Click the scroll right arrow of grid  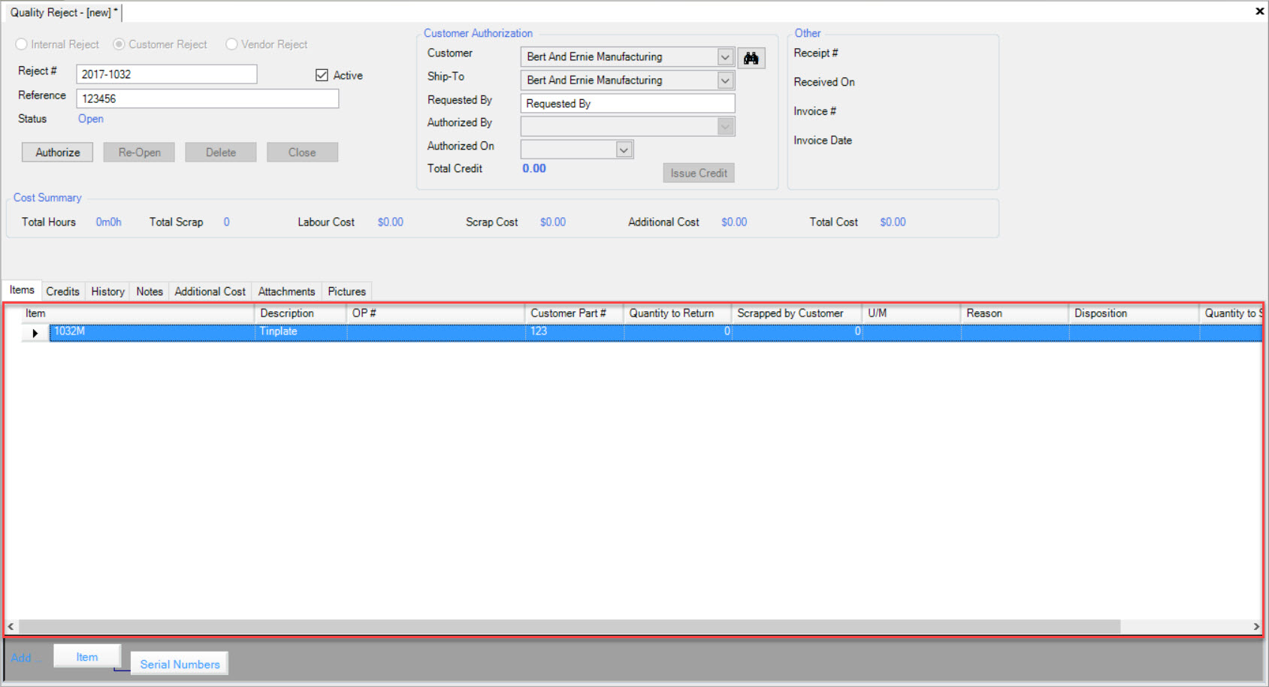point(1255,626)
